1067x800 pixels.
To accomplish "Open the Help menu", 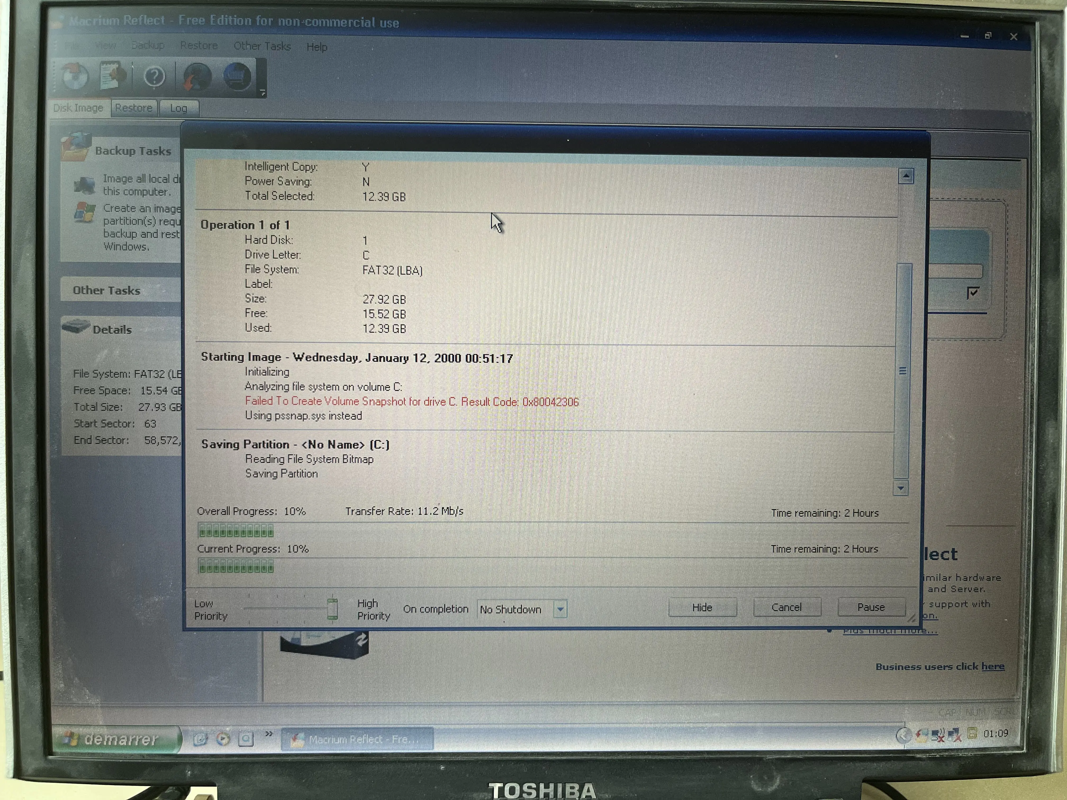I will 317,47.
